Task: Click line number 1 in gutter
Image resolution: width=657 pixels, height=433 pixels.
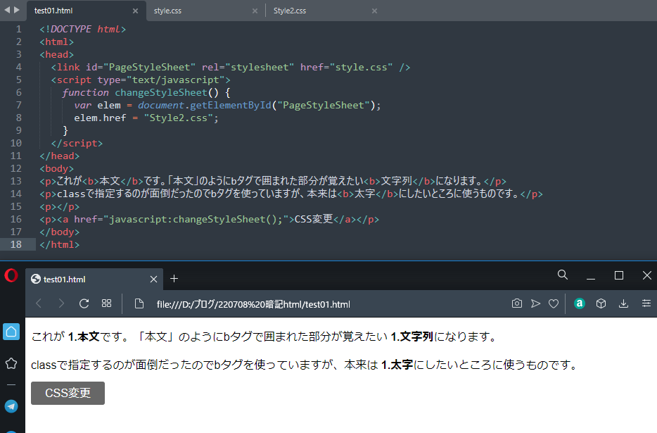Action: (18, 30)
